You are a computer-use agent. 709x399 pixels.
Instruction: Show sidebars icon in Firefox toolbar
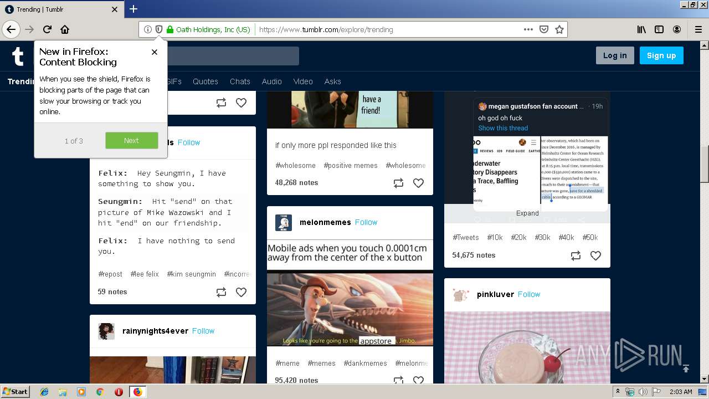[659, 29]
